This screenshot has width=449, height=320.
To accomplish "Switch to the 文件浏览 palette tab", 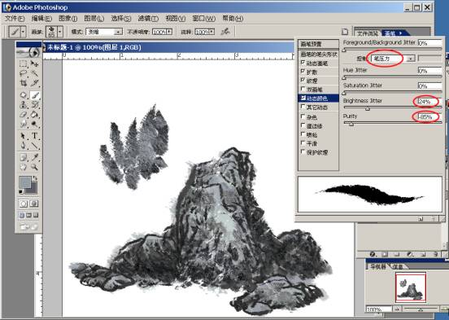I will (x=368, y=33).
